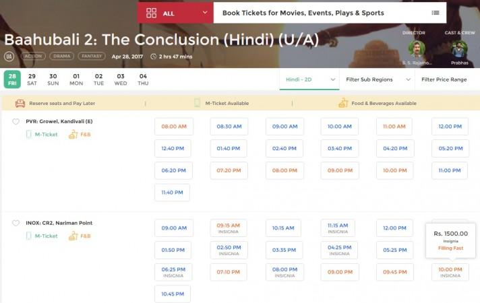Book INOX 10:15 AM showtime
Image resolution: width=480 pixels, height=303 pixels.
[283, 228]
